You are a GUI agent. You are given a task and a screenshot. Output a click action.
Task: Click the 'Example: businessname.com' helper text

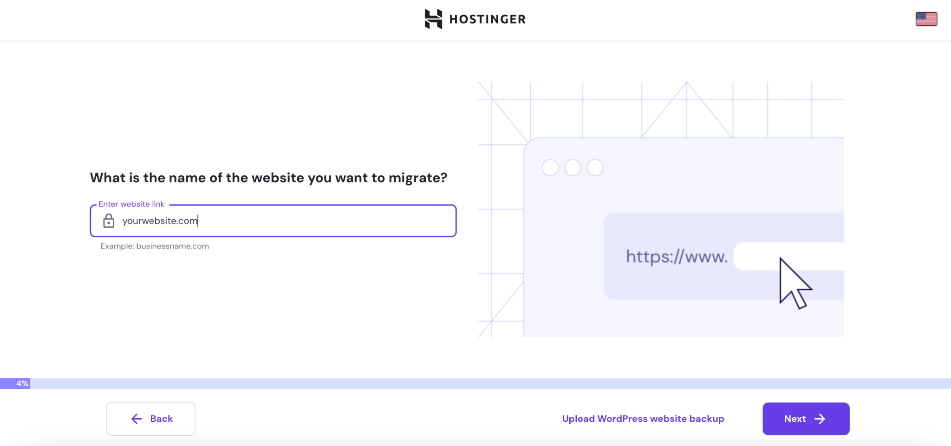point(155,246)
